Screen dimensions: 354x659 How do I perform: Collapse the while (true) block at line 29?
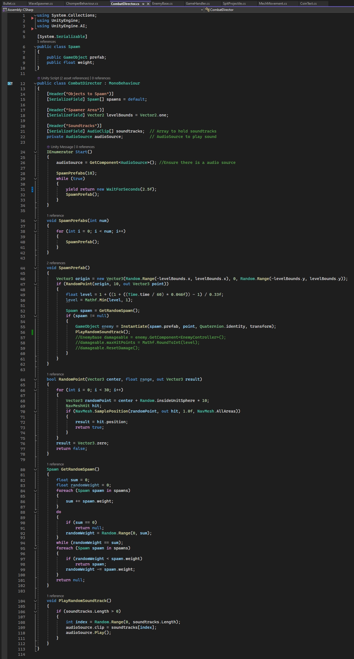35,179
